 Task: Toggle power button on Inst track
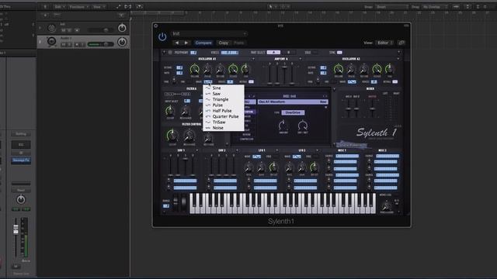122,28
